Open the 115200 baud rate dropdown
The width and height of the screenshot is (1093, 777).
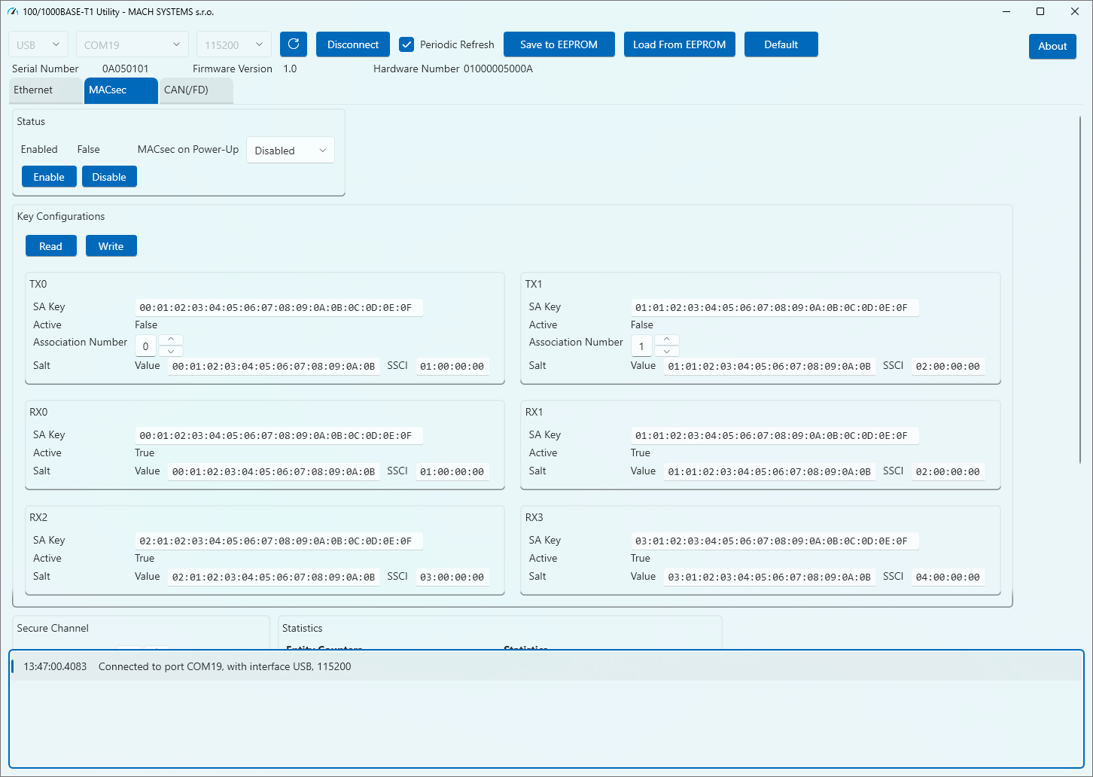tap(233, 45)
